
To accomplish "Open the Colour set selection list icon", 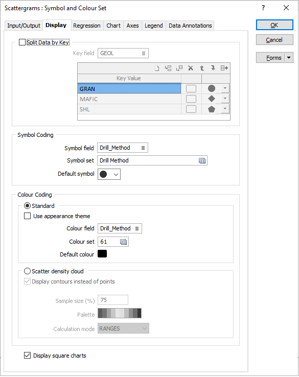I will click(123, 242).
